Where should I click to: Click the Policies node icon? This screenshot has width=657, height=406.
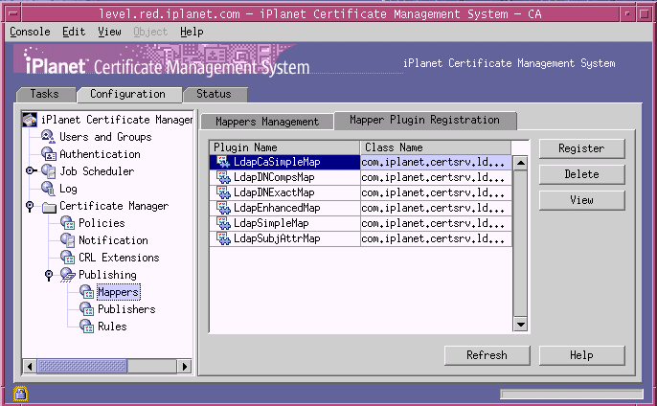click(67, 223)
